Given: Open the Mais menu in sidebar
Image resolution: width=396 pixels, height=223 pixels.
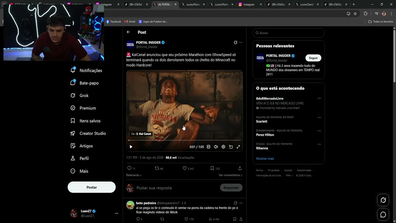Looking at the screenshot, I should (80, 171).
